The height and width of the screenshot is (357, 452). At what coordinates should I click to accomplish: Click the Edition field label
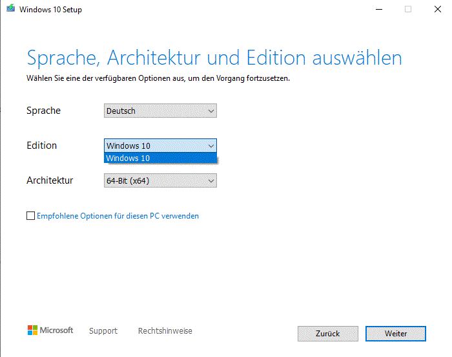coord(42,146)
